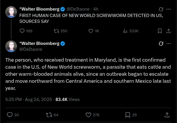
Task: Repost the main tweet with 64 reposts
Action: click(x=49, y=115)
